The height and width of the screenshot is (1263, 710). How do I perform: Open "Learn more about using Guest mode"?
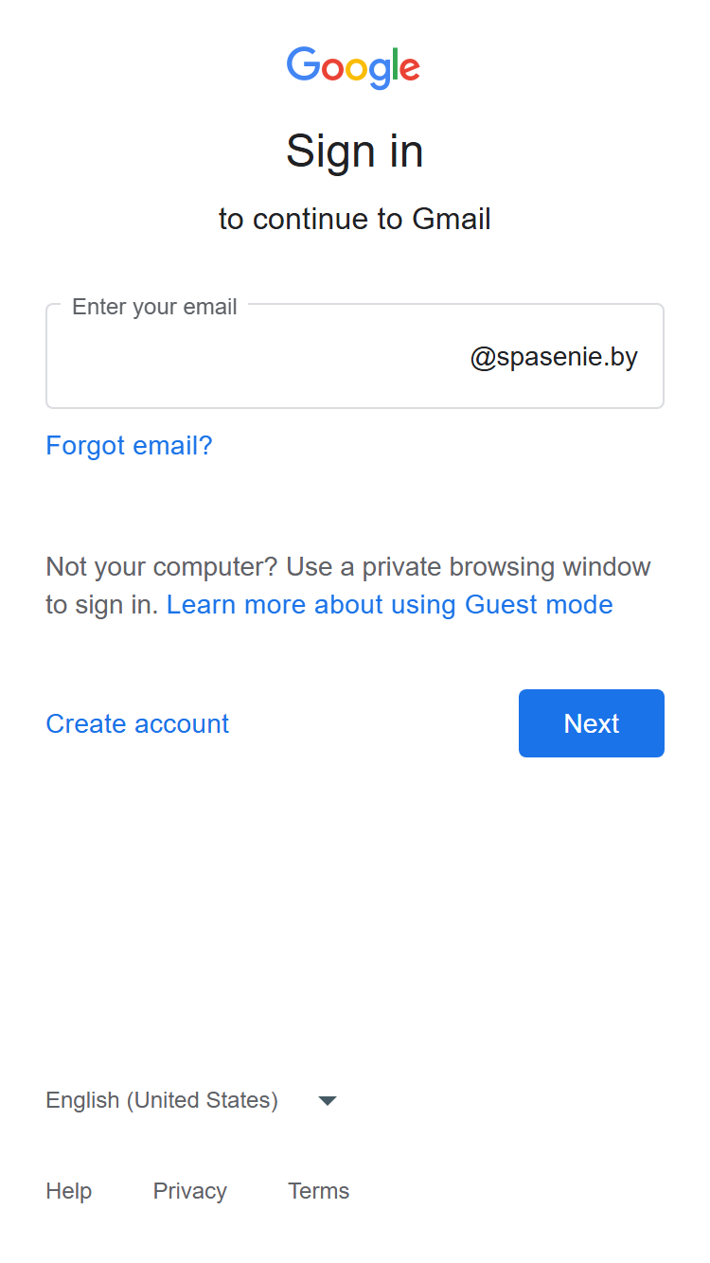tap(389, 604)
